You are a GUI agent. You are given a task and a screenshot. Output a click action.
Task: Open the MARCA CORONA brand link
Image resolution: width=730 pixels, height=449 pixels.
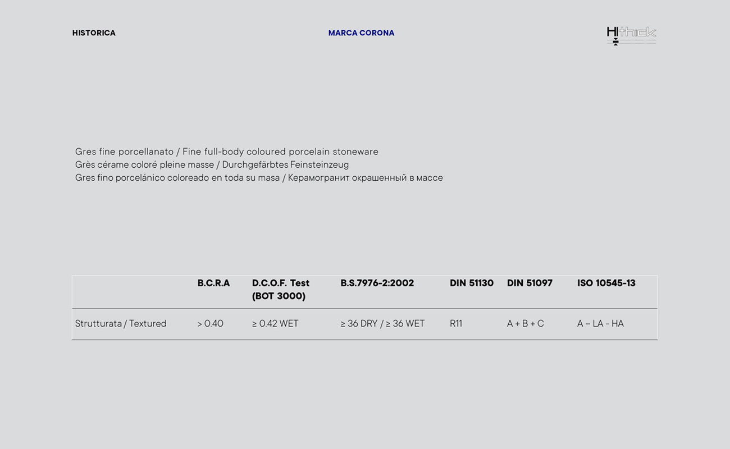361,33
